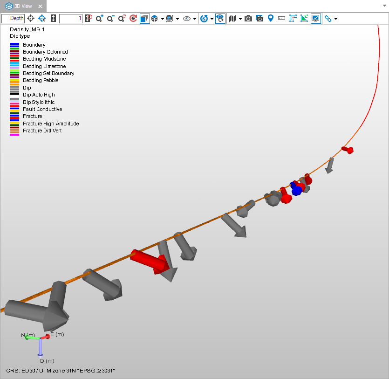
Task: Select the ruler measurement tool
Action: tap(281, 19)
